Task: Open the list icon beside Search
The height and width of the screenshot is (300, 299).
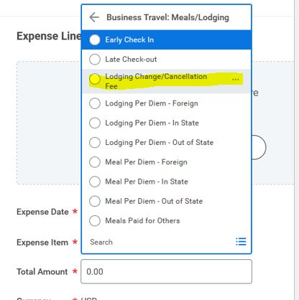Action: [x=241, y=242]
